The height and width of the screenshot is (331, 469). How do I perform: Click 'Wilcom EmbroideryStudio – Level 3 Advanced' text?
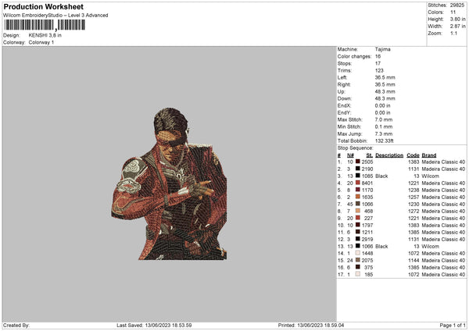[55, 16]
